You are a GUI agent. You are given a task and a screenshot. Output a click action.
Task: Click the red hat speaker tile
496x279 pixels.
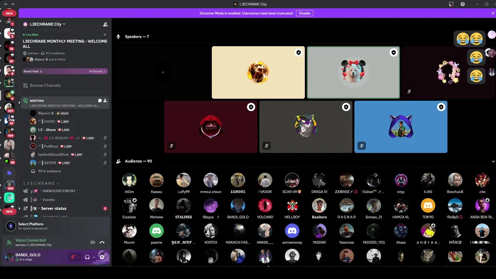pyautogui.click(x=211, y=127)
